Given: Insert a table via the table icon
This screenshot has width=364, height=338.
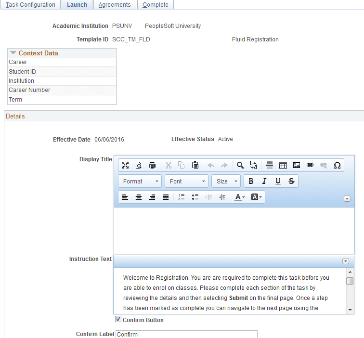Looking at the screenshot, I should (283, 165).
